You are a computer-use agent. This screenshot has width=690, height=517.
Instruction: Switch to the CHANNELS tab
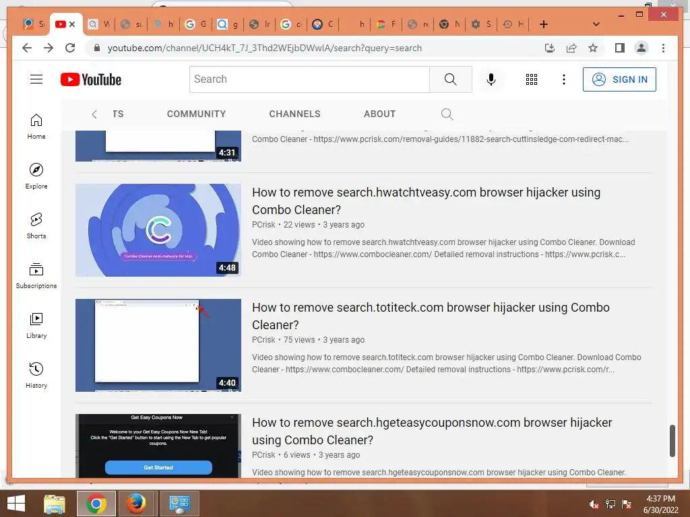(294, 114)
